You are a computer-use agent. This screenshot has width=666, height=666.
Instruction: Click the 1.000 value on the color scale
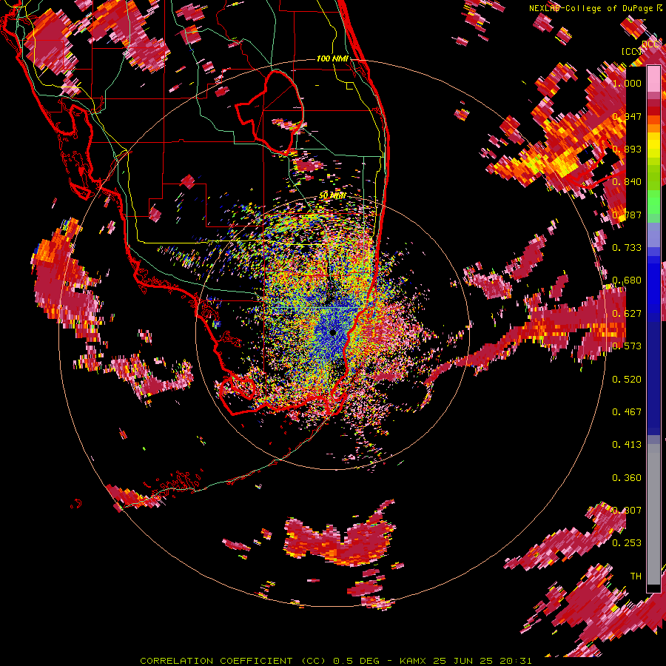click(x=627, y=83)
